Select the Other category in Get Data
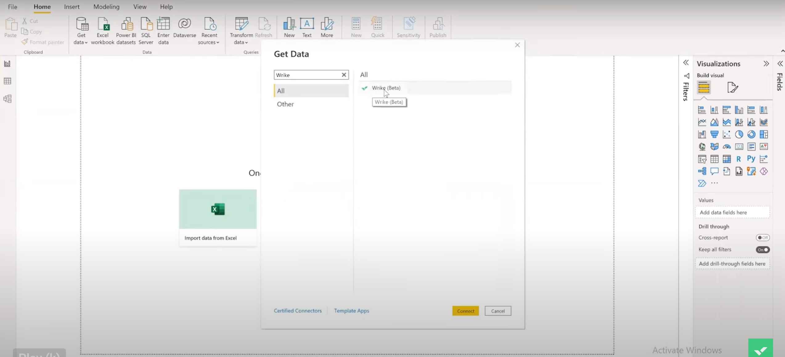This screenshot has width=785, height=357. [x=285, y=104]
